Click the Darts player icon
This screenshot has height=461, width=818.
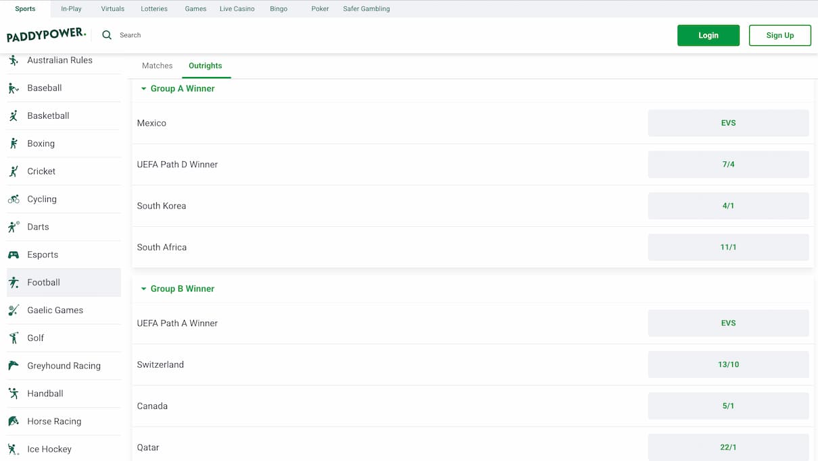click(14, 227)
